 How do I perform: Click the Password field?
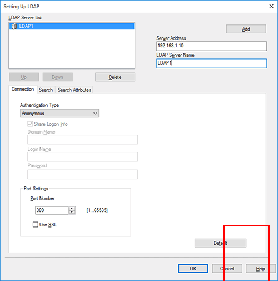83,174
